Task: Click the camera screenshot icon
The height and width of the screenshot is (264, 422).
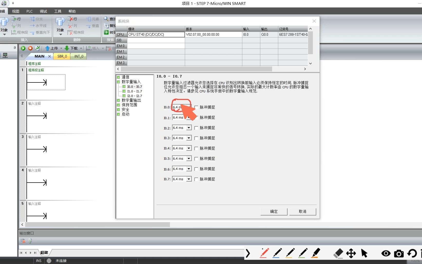Action: (399, 254)
